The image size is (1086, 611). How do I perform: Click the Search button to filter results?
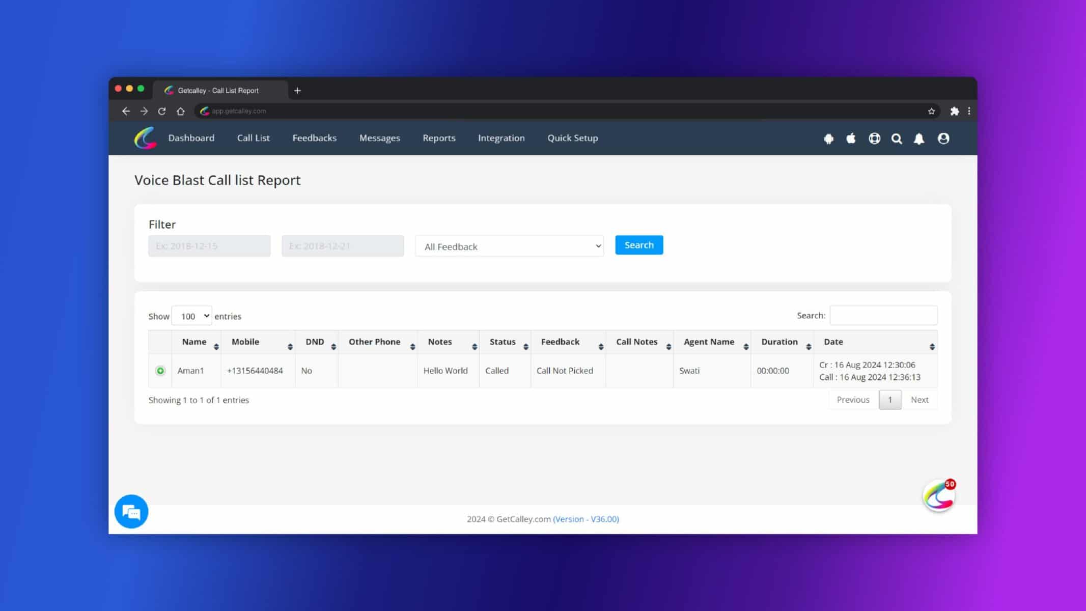(638, 245)
